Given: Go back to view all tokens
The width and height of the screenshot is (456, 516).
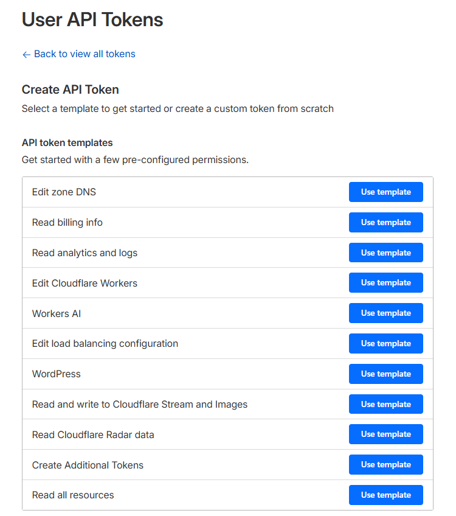Looking at the screenshot, I should [x=84, y=54].
